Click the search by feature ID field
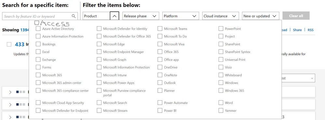Screen dimensions: 325x120 40,16
